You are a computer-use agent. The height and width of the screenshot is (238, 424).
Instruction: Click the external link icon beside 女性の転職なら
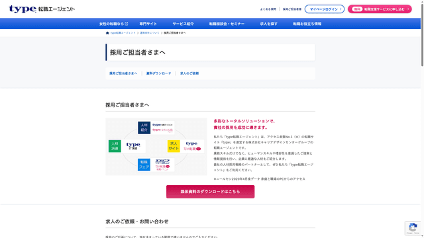pos(127,24)
